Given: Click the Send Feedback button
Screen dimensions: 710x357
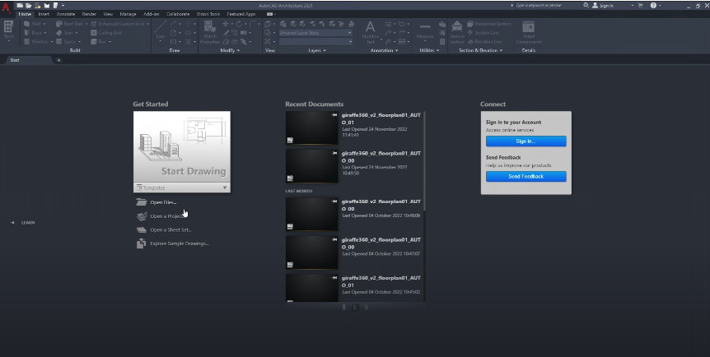Looking at the screenshot, I should pos(525,176).
